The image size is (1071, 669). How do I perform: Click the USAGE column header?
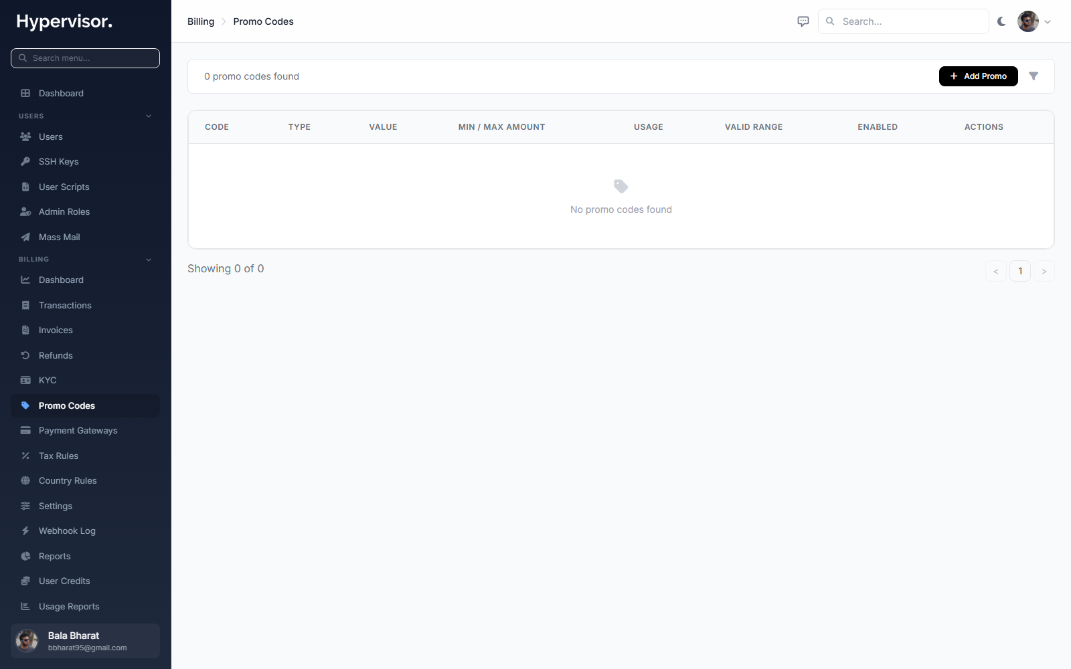pos(649,127)
